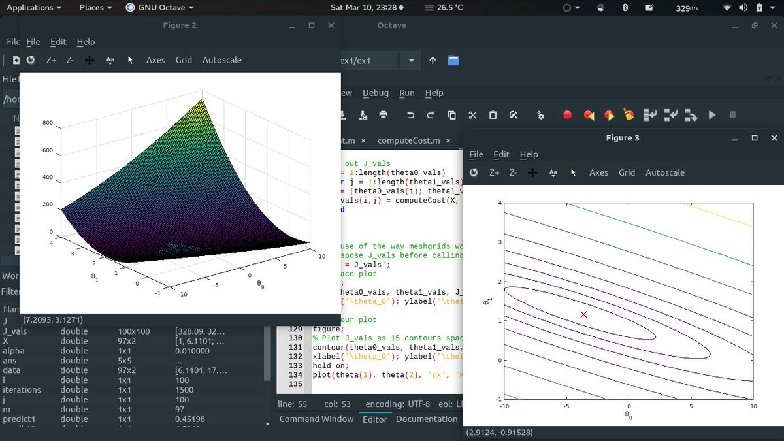
Task: Select the insert text tool in Figure 3
Action: point(553,172)
